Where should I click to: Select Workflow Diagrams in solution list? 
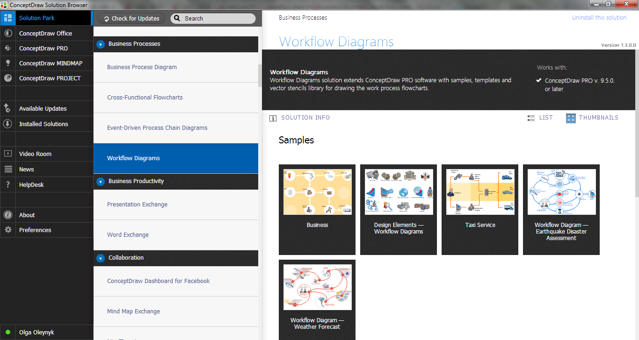click(x=176, y=158)
